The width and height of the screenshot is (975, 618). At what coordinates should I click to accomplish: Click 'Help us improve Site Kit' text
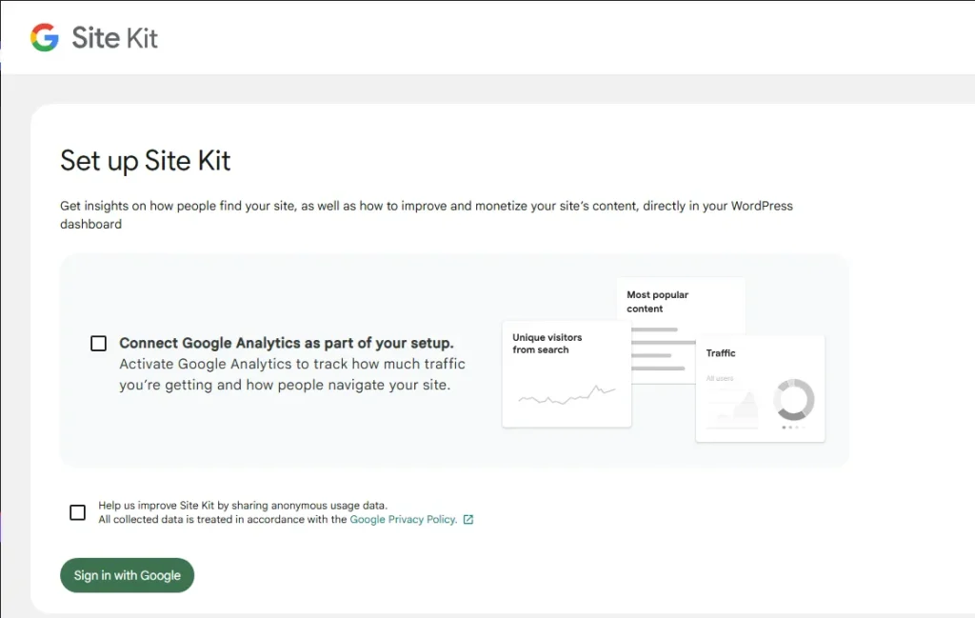243,506
